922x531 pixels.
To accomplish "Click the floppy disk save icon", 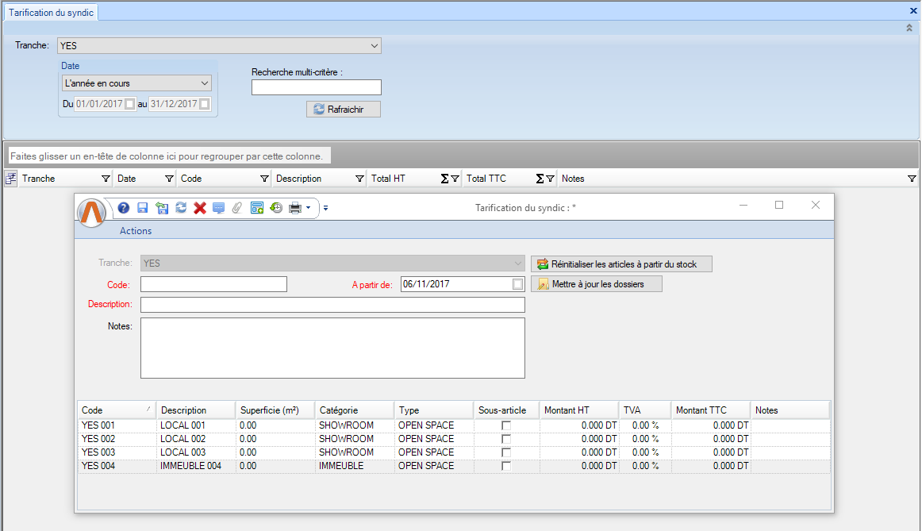I will pyautogui.click(x=143, y=208).
